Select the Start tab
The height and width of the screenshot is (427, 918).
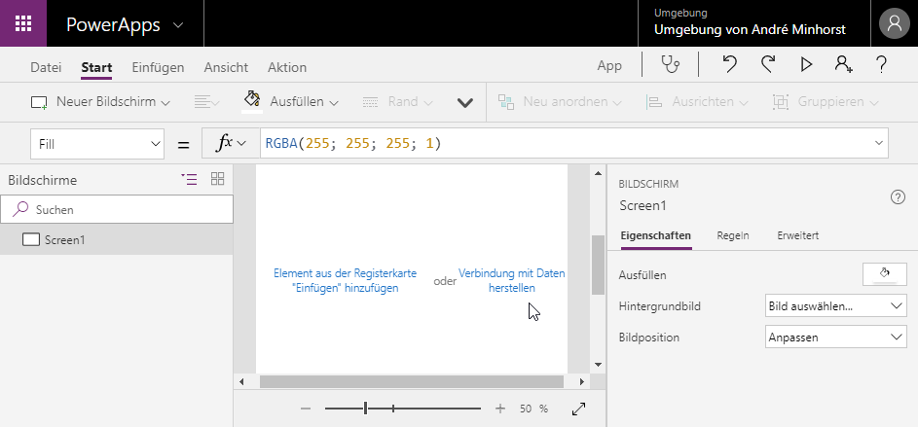96,67
